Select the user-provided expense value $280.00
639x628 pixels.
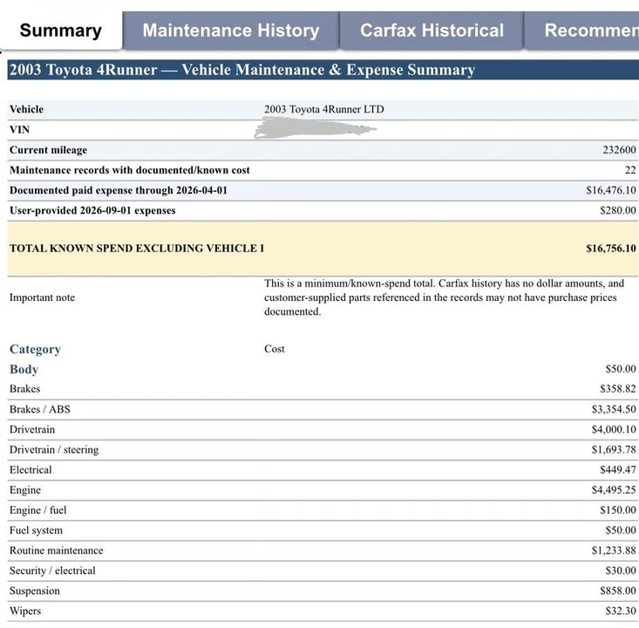[618, 210]
